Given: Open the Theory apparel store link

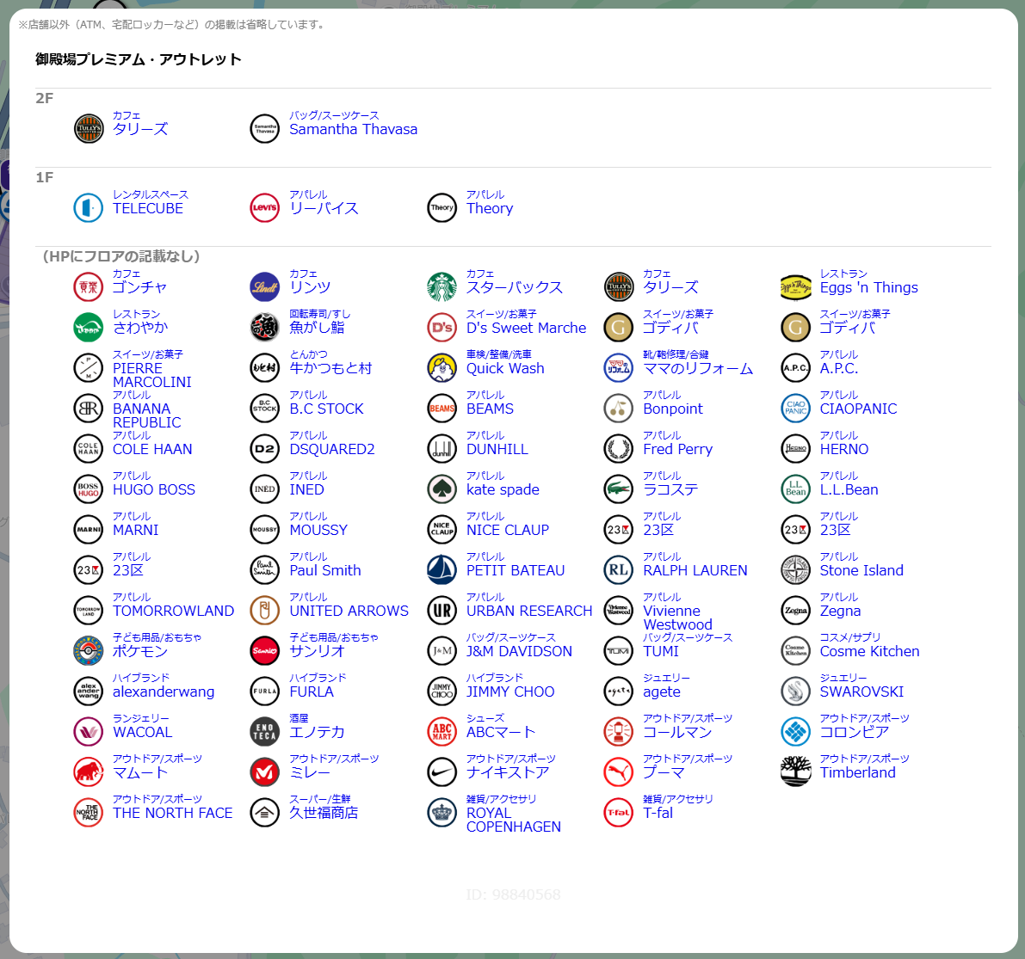Looking at the screenshot, I should click(489, 209).
